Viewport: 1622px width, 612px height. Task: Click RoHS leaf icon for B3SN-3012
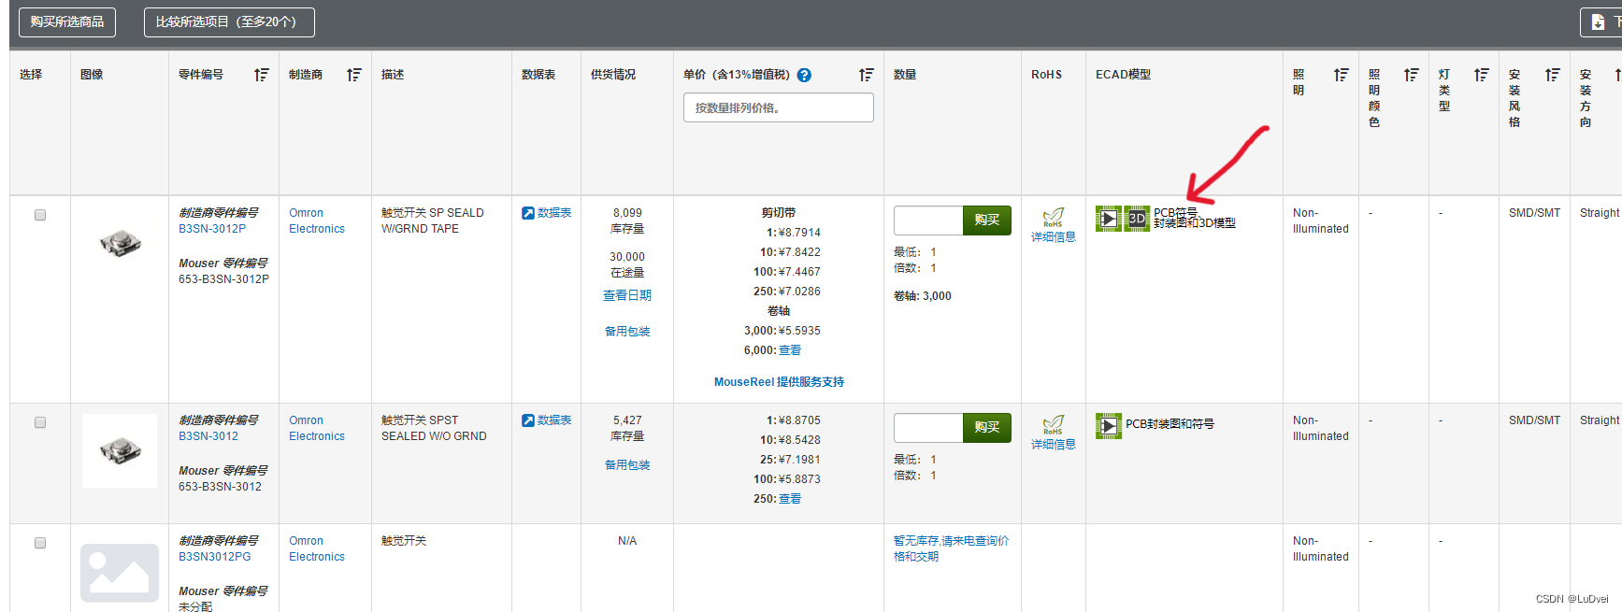pyautogui.click(x=1054, y=425)
